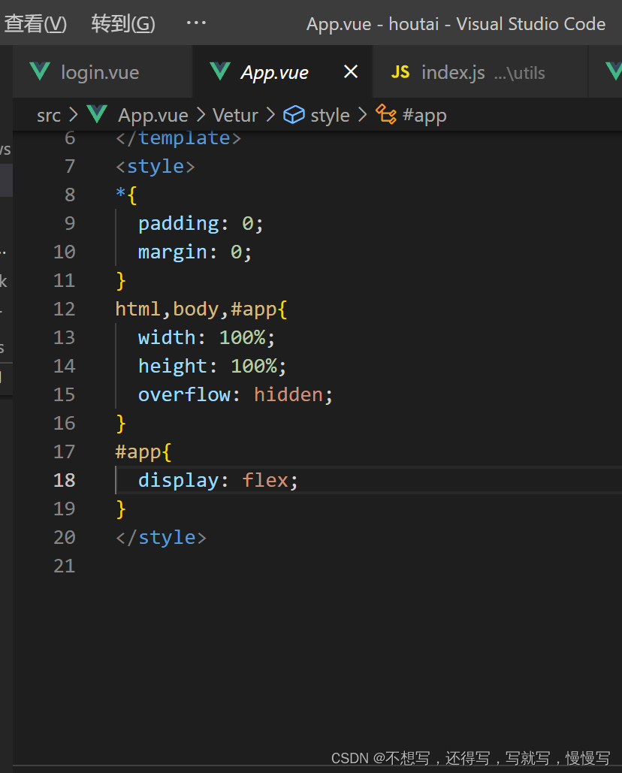Expand the src breadcrumb folder

click(x=49, y=115)
